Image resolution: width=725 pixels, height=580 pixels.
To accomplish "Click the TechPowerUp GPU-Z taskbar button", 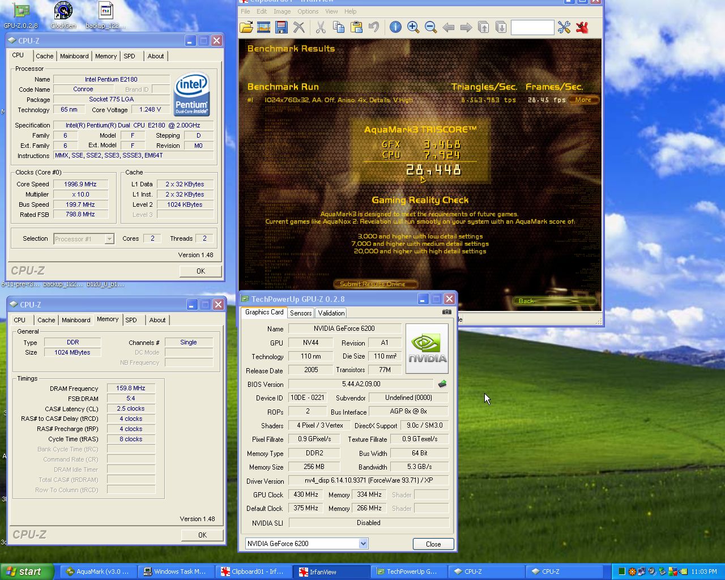I will coord(408,572).
